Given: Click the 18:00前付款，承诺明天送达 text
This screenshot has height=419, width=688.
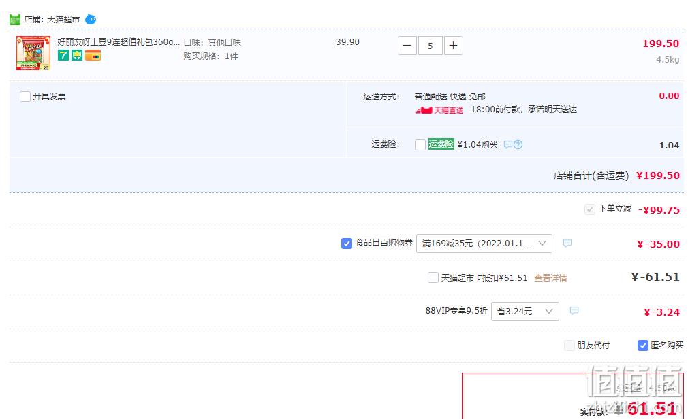Looking at the screenshot, I should click(524, 110).
